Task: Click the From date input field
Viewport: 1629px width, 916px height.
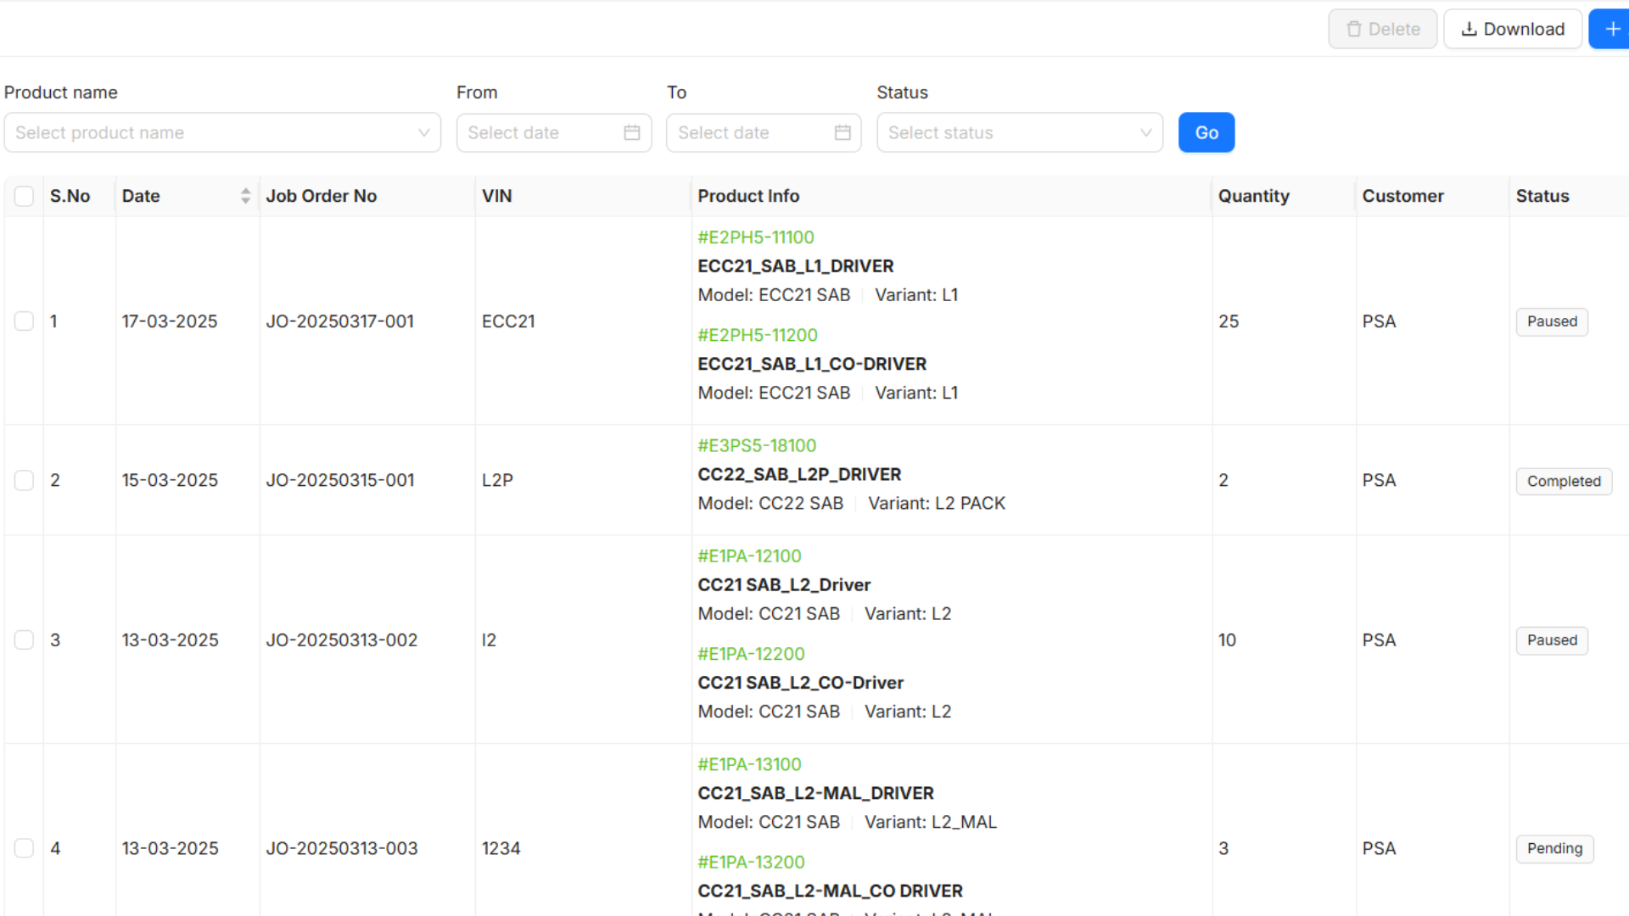Action: (x=539, y=132)
